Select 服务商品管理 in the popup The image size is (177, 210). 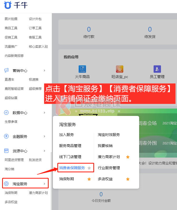70,146
